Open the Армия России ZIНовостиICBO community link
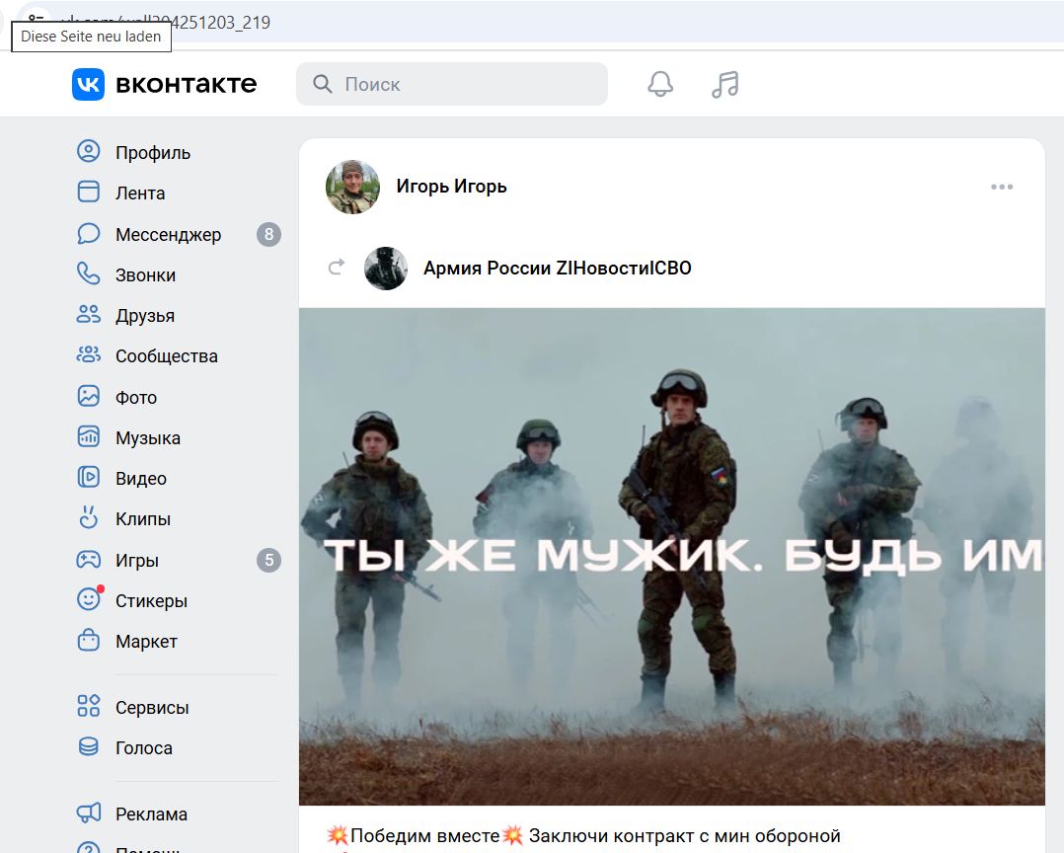 click(558, 268)
